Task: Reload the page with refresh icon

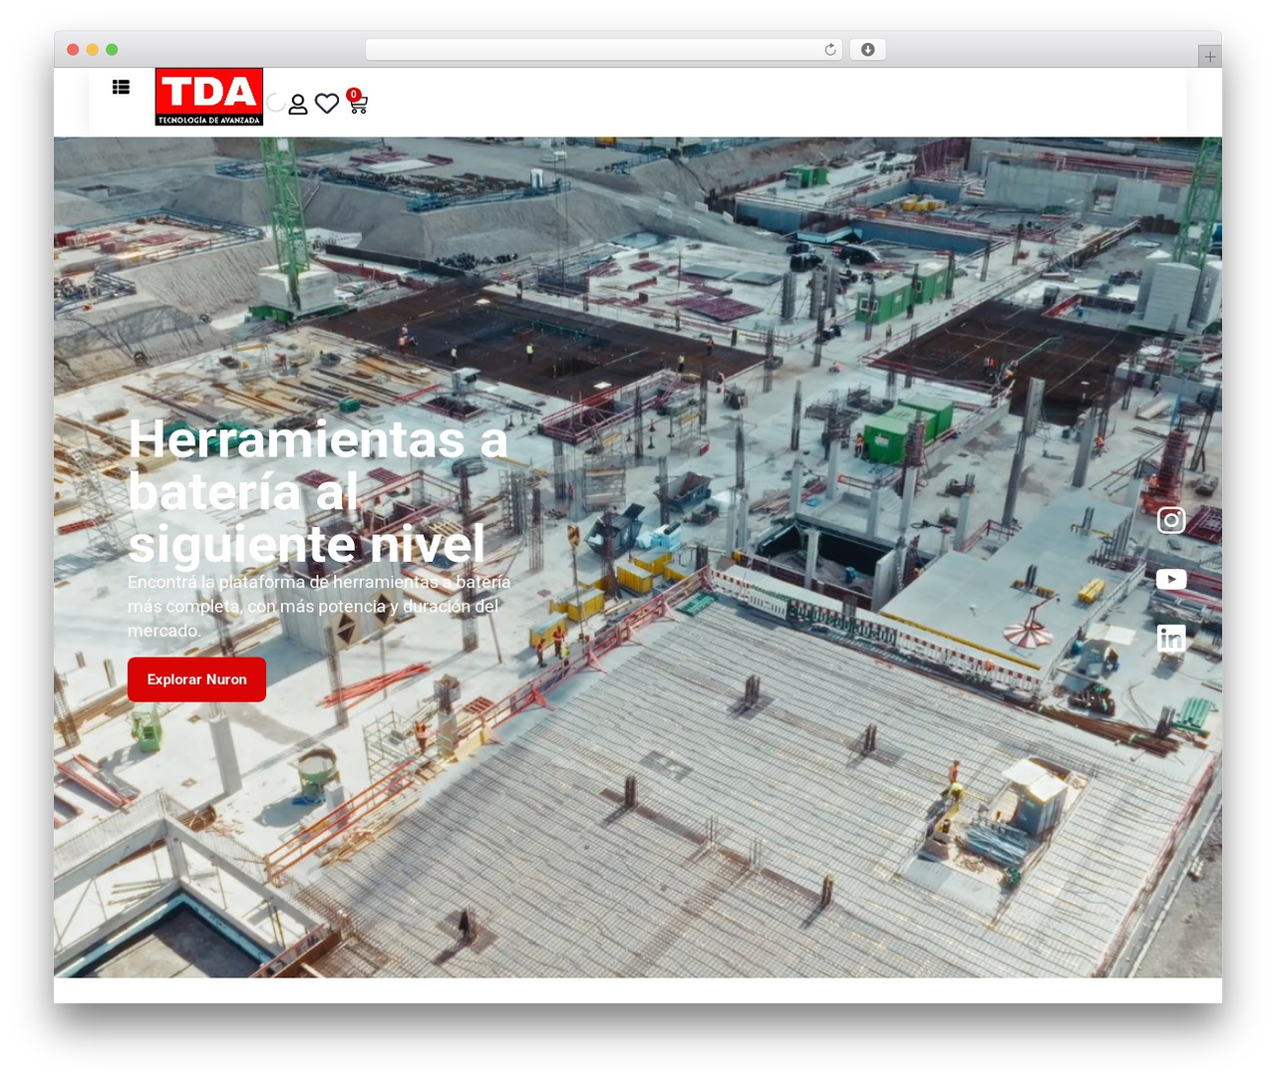Action: [x=829, y=50]
